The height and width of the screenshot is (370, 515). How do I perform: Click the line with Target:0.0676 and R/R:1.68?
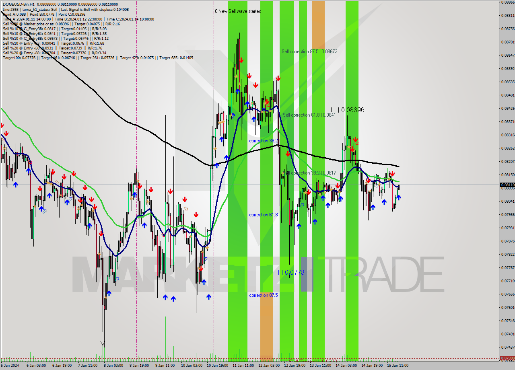tap(53, 43)
